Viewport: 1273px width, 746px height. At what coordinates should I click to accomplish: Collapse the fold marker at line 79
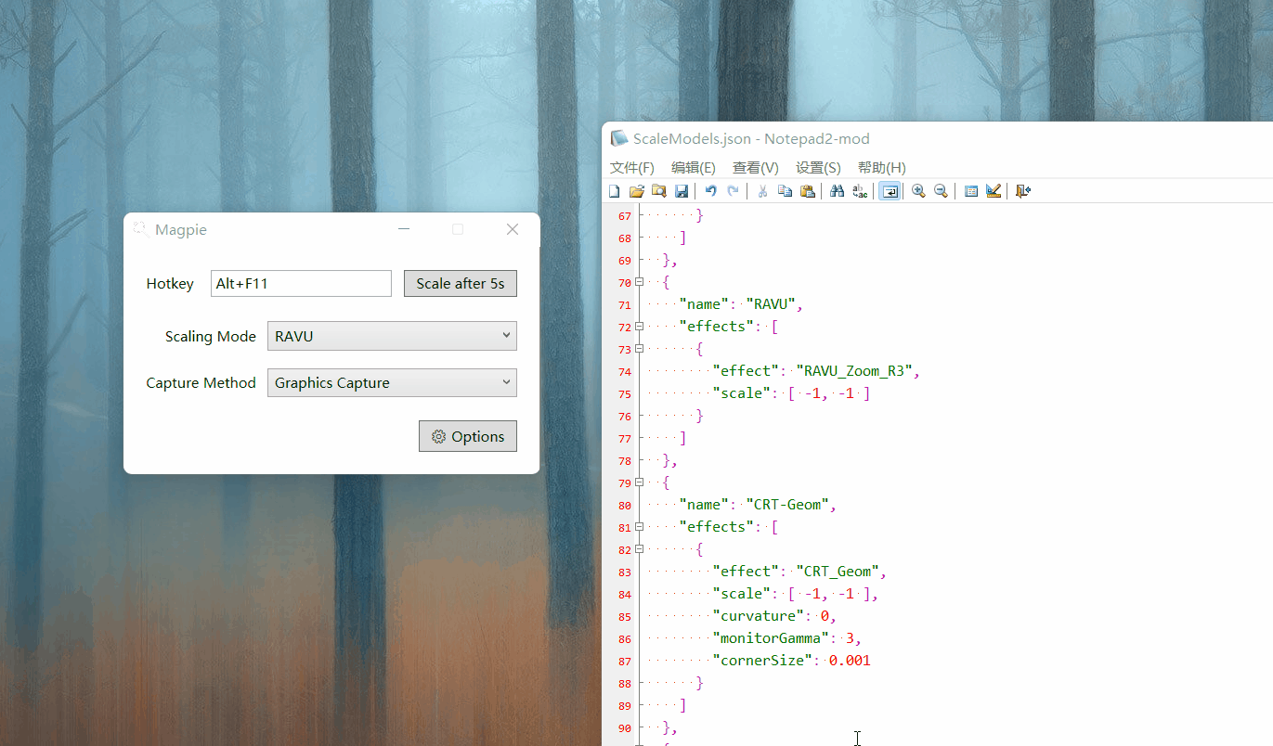(x=638, y=482)
